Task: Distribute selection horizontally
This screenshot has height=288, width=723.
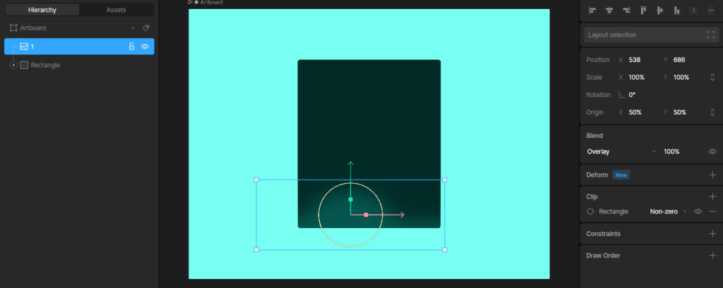Action: click(694, 11)
